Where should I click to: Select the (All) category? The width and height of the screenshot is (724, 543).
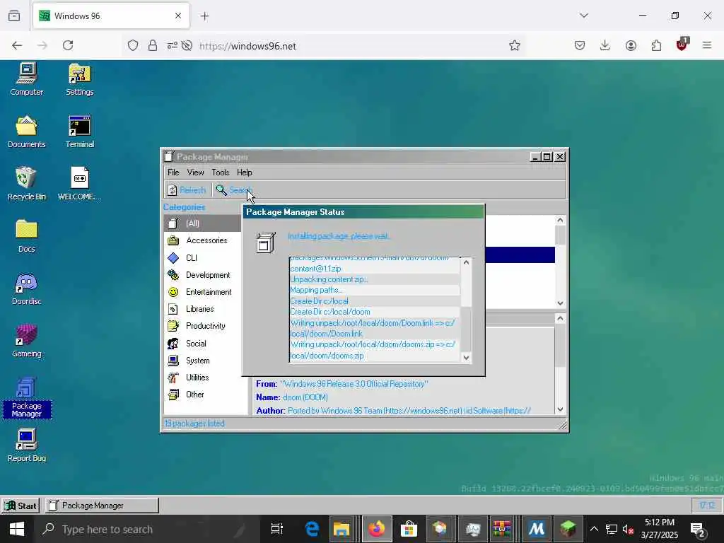pos(202,223)
